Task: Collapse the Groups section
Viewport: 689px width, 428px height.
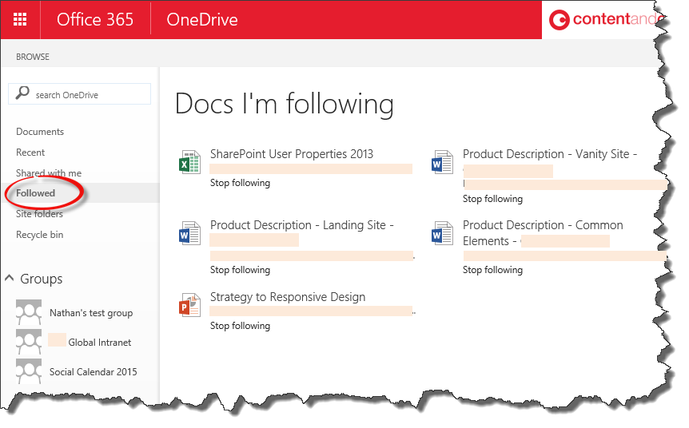Action: click(10, 279)
